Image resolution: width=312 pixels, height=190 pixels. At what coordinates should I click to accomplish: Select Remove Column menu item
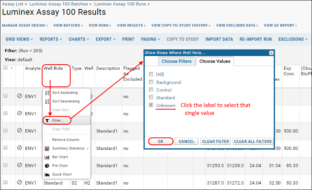[67, 140]
